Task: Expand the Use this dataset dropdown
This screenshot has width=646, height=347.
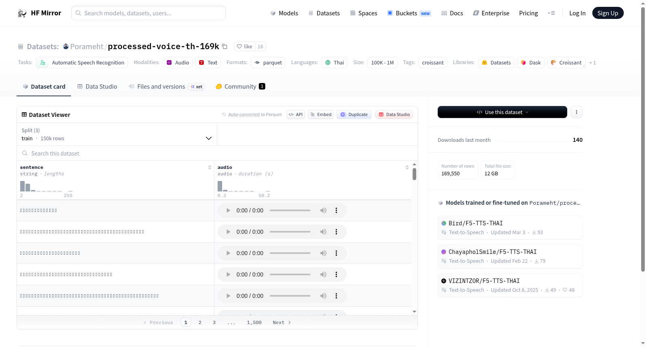Action: click(x=502, y=112)
